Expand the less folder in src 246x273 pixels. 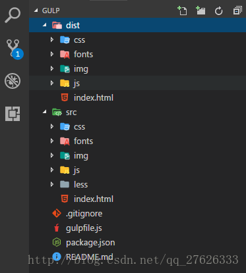pyautogui.click(x=52, y=184)
